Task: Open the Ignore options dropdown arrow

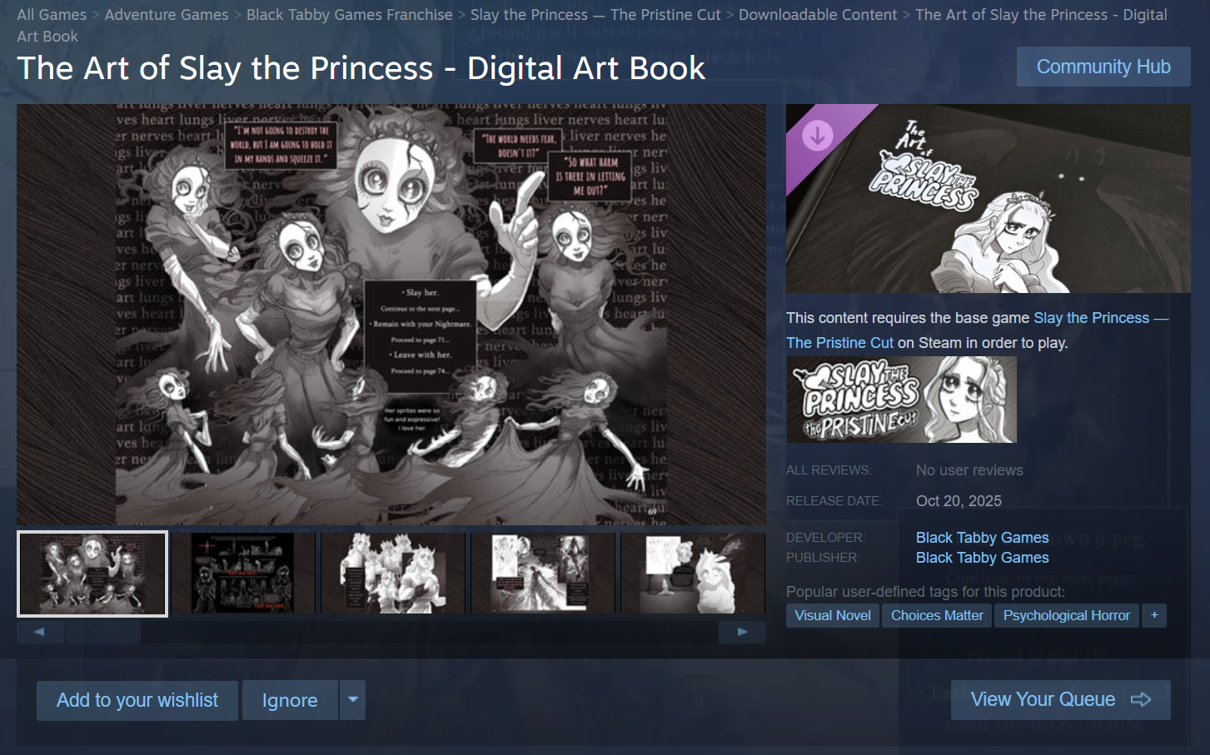Action: 353,700
